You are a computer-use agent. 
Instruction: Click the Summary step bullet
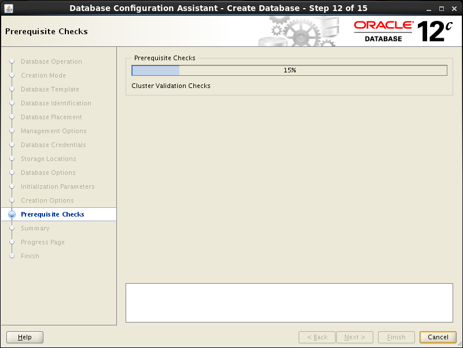pos(12,228)
